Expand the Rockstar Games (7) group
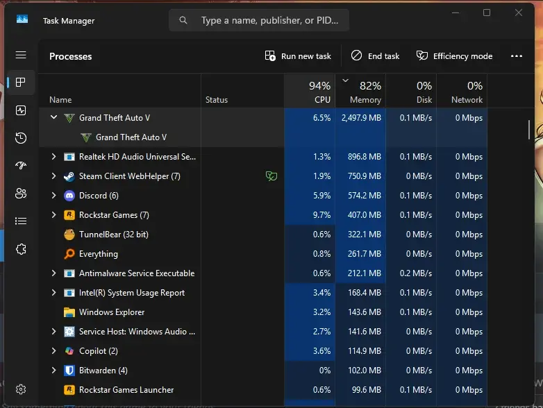The height and width of the screenshot is (408, 543). (53, 214)
